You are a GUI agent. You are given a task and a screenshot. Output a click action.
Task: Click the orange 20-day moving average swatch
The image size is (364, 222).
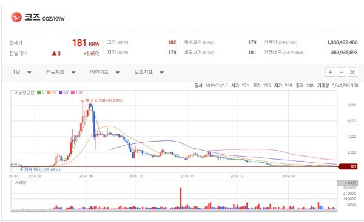[49, 93]
